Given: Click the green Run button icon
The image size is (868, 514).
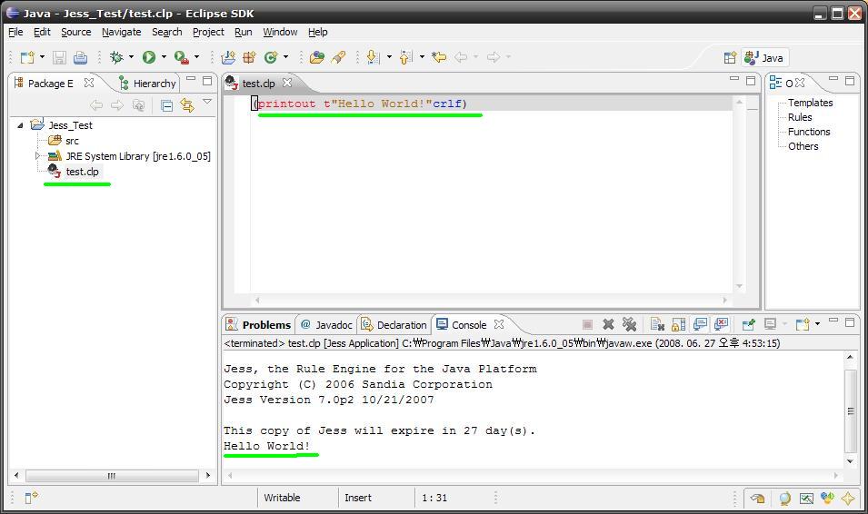Looking at the screenshot, I should 149,57.
